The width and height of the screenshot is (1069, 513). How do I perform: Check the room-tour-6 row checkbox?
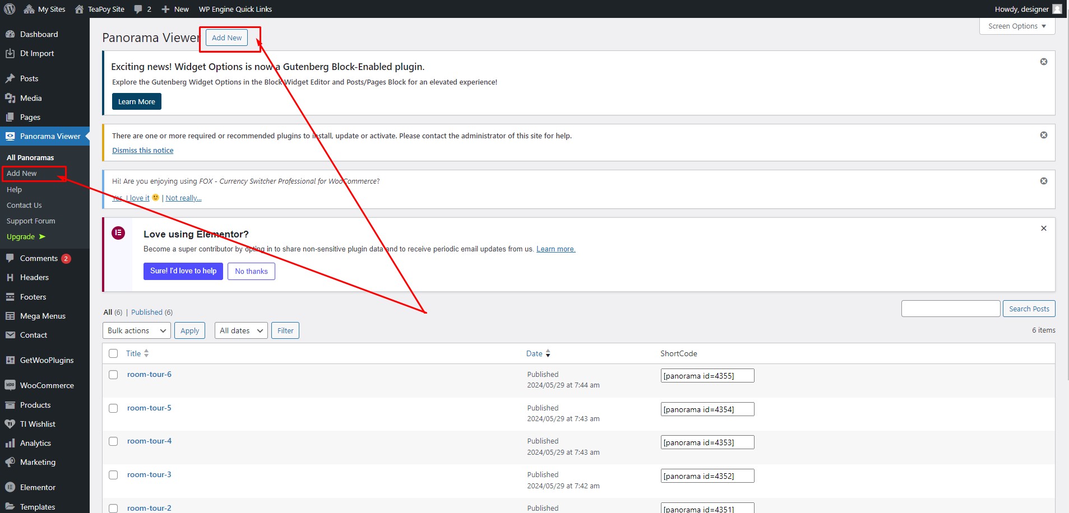pyautogui.click(x=113, y=375)
